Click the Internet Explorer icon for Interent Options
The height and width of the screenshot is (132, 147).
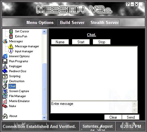(x=5, y=56)
